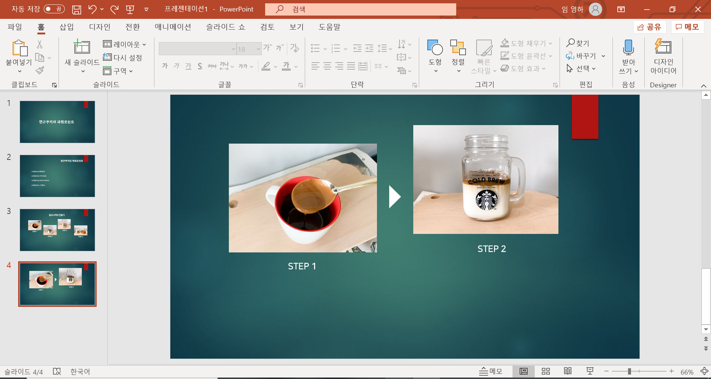Click the ribbon display options icon
This screenshot has height=379, width=711.
click(621, 9)
